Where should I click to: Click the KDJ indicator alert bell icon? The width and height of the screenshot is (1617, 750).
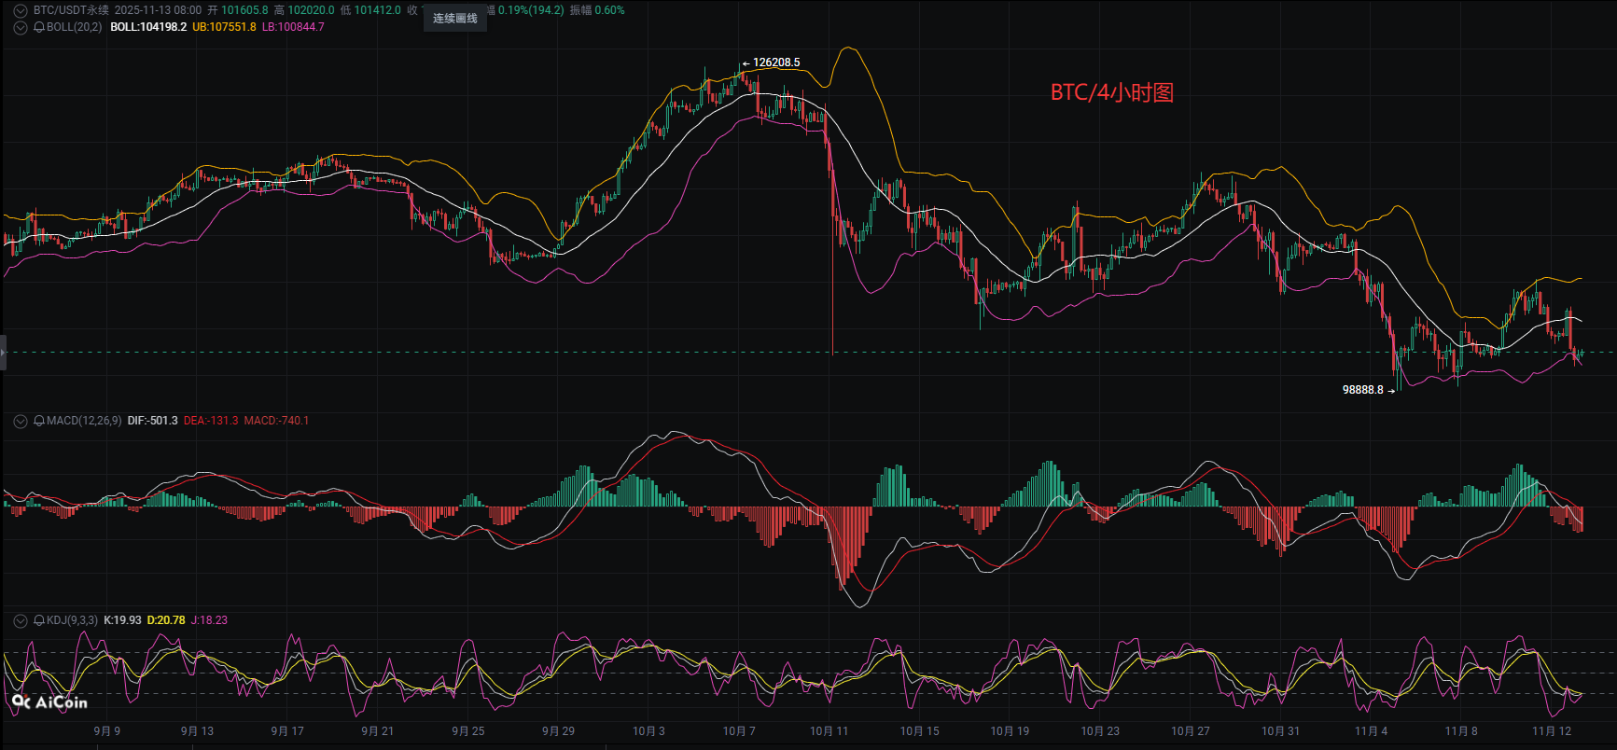[39, 620]
